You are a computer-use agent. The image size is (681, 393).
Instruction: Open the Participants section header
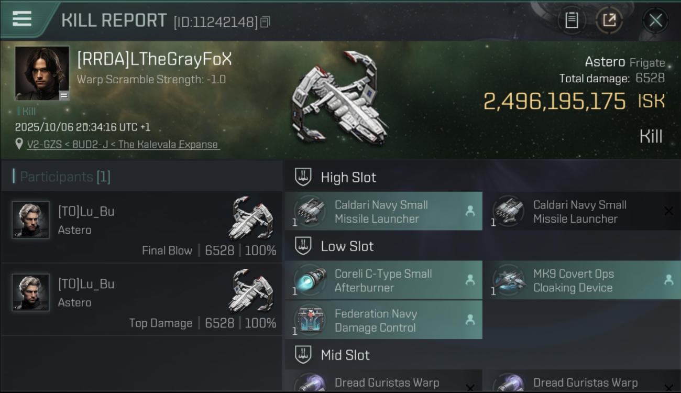tap(62, 177)
